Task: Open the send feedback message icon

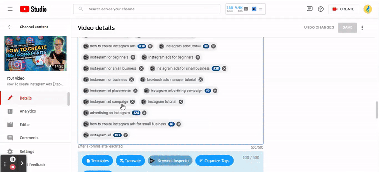Action: pos(309,9)
